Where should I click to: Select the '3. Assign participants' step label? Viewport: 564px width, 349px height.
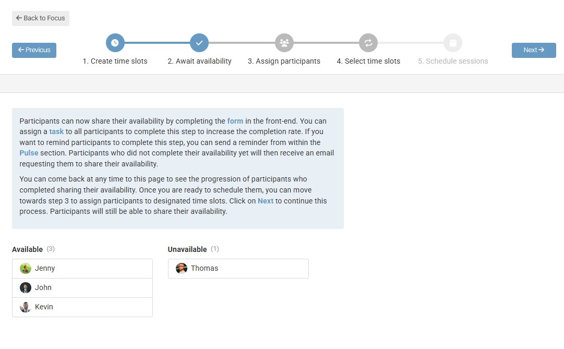coord(284,62)
